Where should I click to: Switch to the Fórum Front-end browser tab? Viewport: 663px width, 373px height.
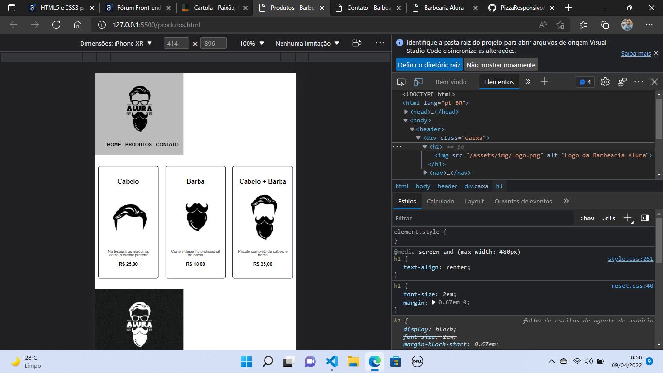(x=138, y=8)
